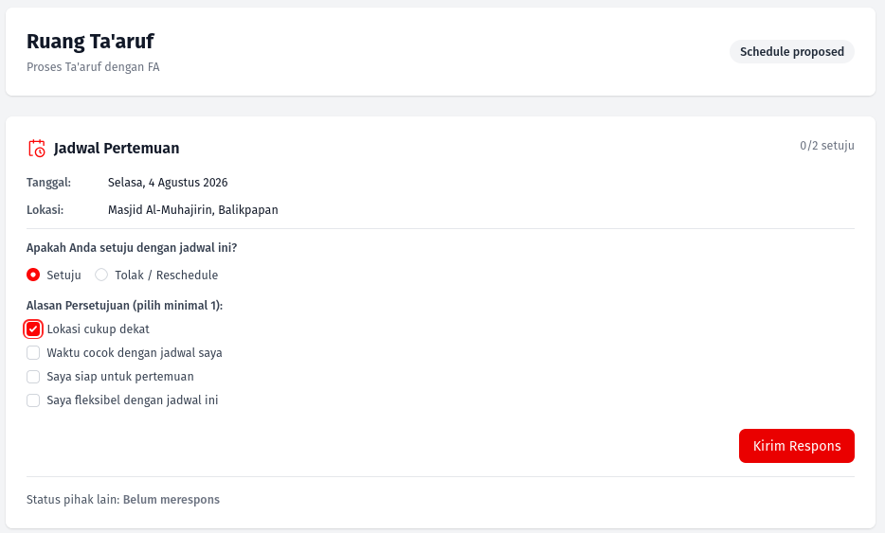Screen dimensions: 885x533
Task: Submit with the Kirim Respons button
Action: coord(796,446)
